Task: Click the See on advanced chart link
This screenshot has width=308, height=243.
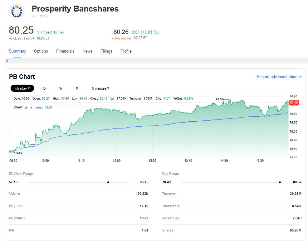Action: [x=279, y=77]
